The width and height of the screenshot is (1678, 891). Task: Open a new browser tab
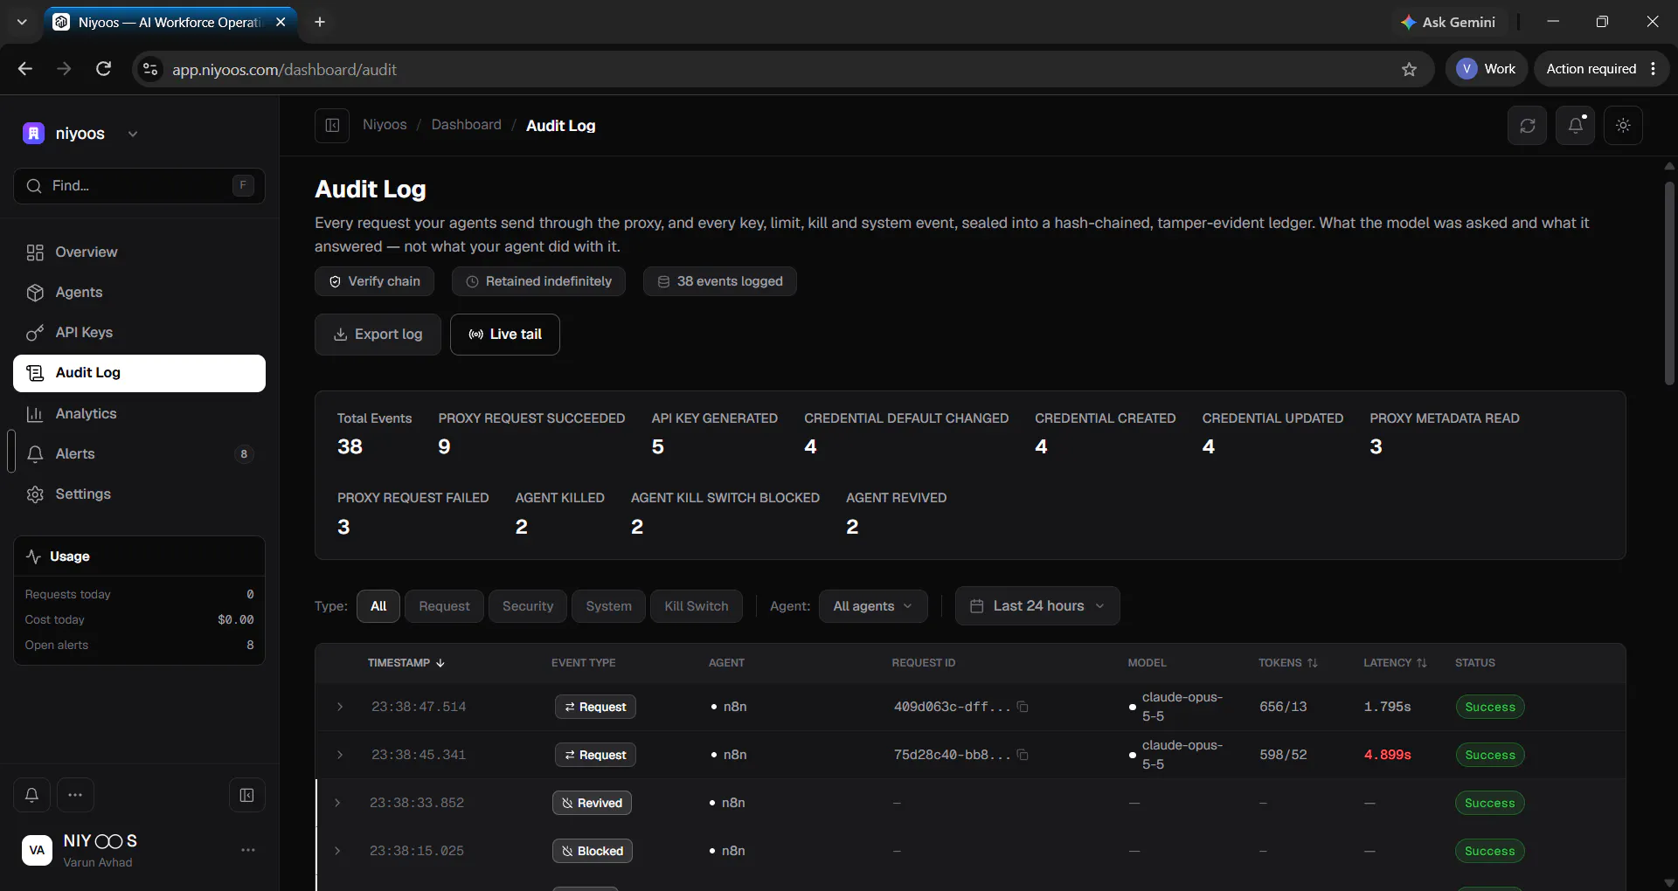(x=320, y=22)
